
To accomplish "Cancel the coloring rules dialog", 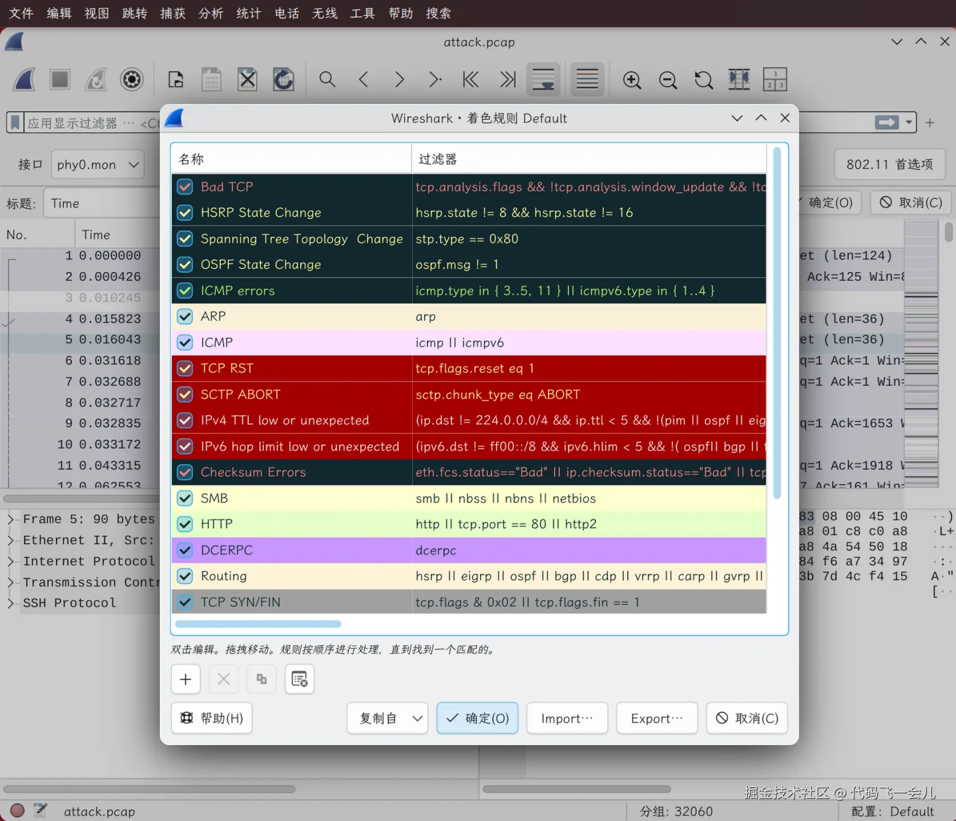I will pyautogui.click(x=747, y=718).
